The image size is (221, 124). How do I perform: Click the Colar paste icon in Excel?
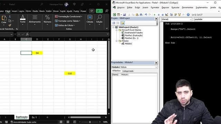4,18
